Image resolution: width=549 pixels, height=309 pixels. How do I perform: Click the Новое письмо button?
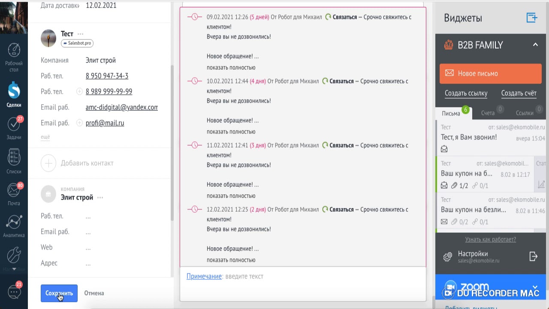click(491, 73)
